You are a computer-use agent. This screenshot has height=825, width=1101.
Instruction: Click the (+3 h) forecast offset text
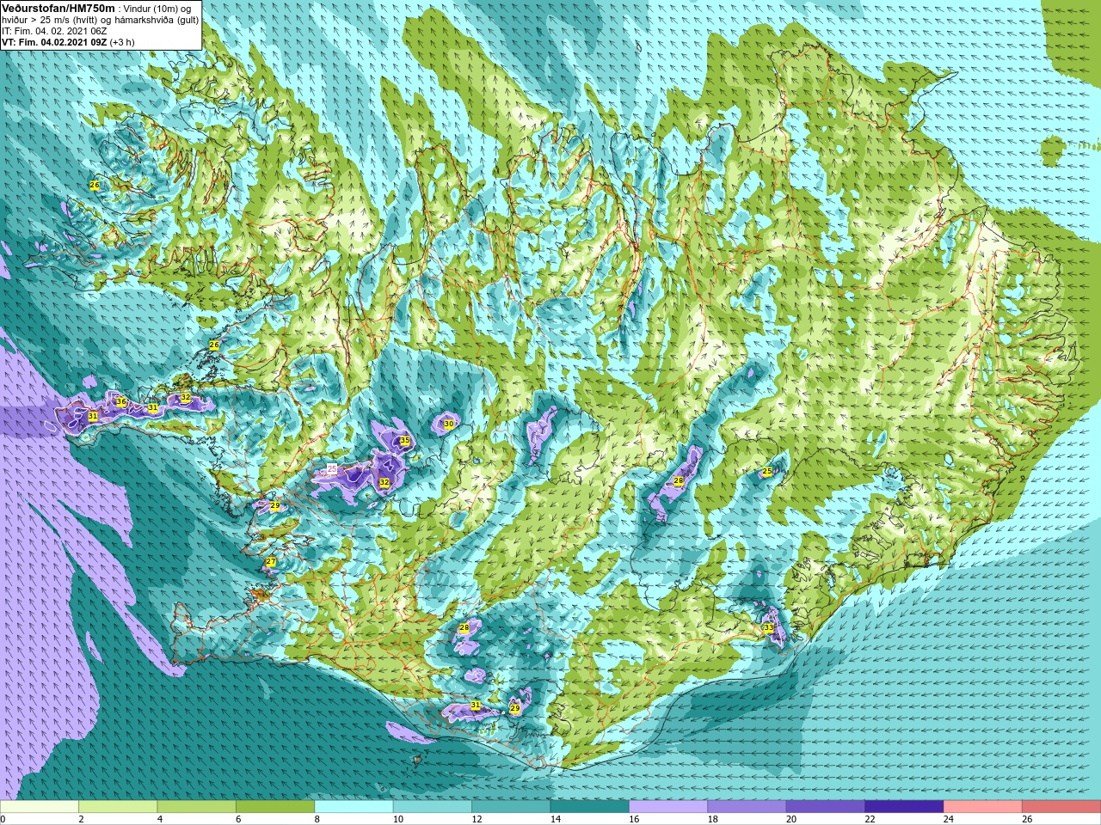[121, 41]
